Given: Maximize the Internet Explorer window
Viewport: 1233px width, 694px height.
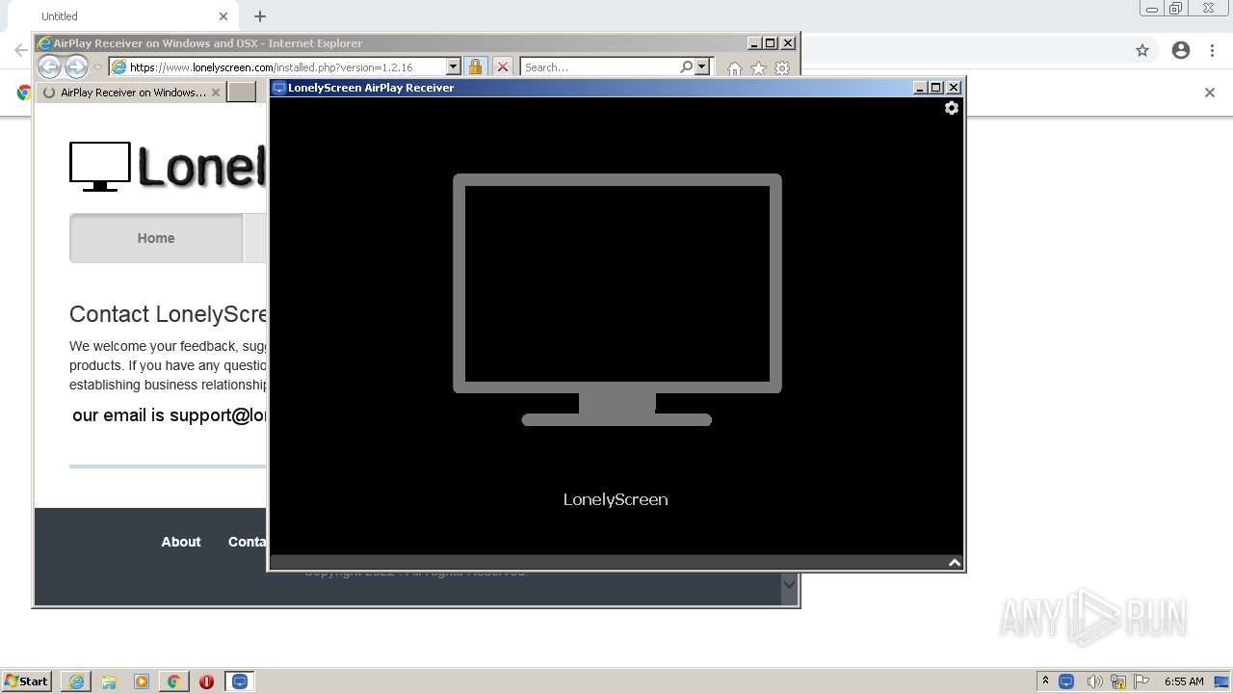Looking at the screenshot, I should point(771,43).
